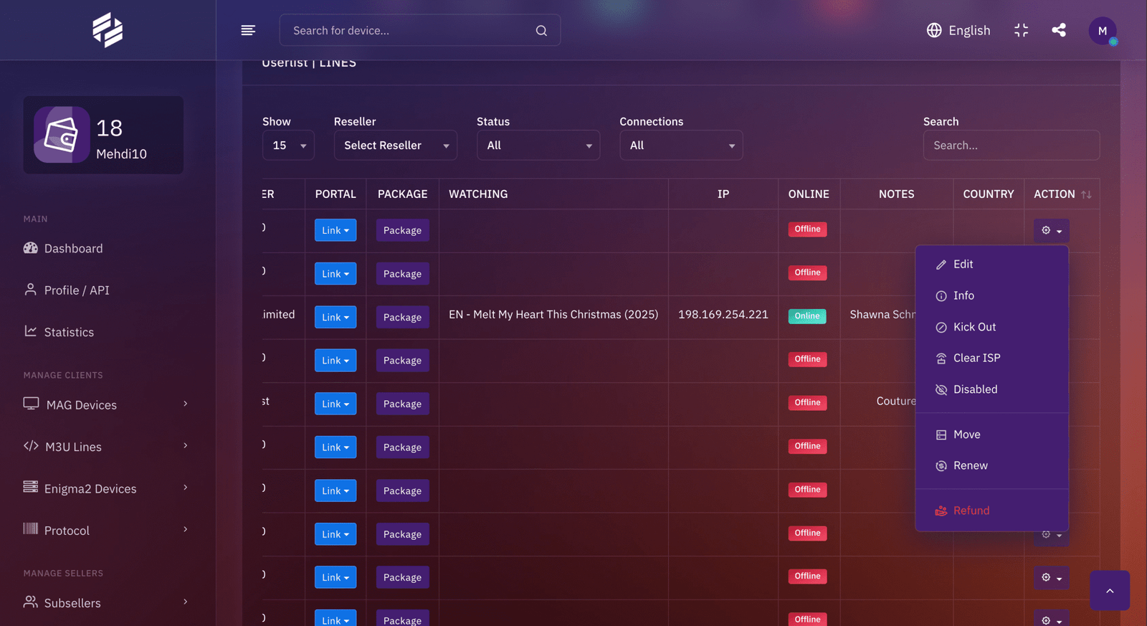Screen dimensions: 1147x626
Task: Choose Kick Out in action menu
Action: [992, 327]
